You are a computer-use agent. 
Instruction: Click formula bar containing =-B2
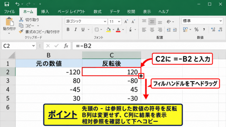pos(149,46)
